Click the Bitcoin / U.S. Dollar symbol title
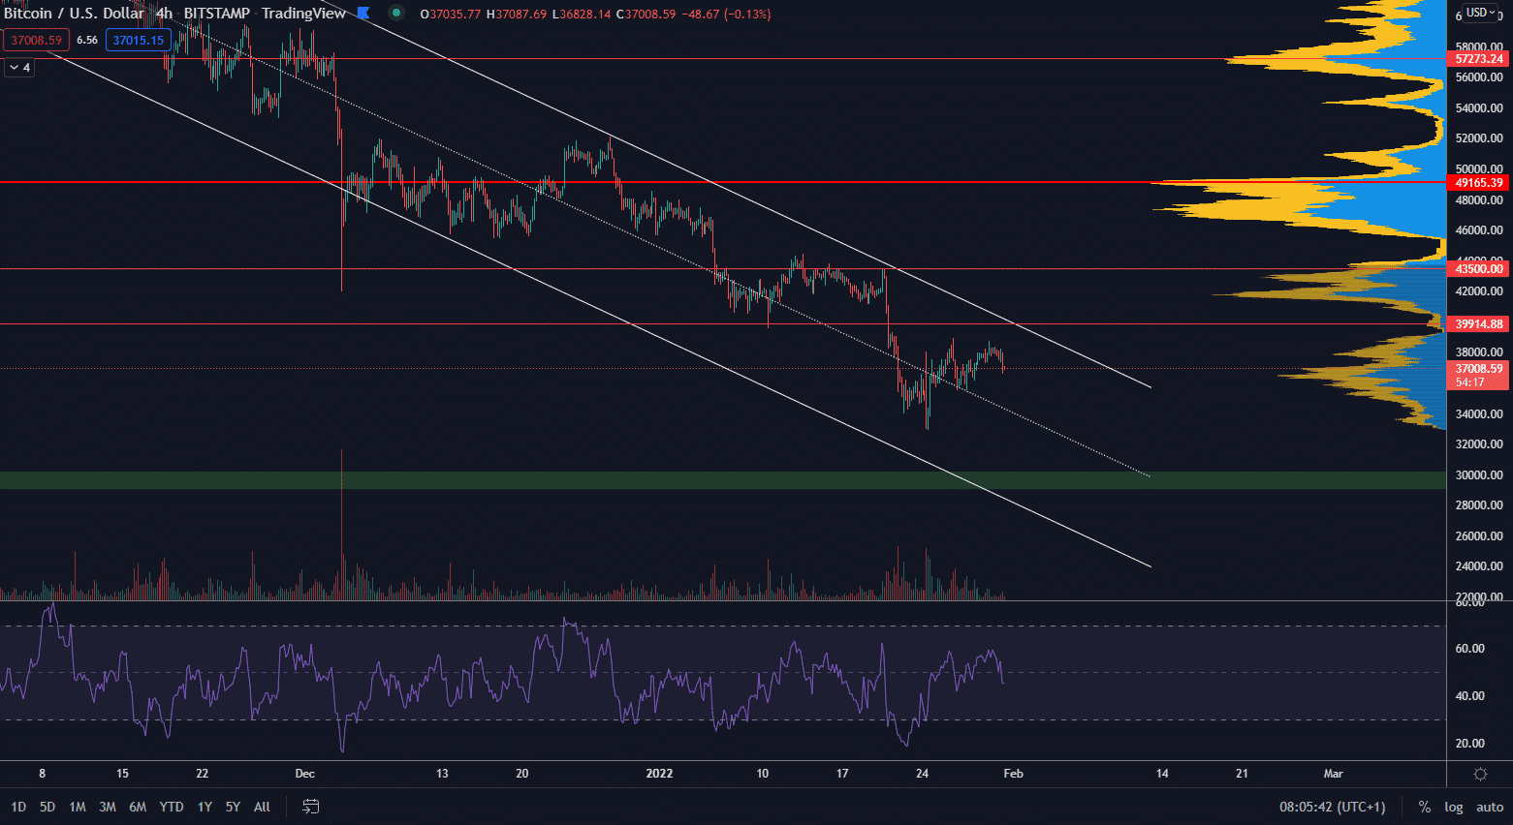Viewport: 1513px width, 825px height. click(x=74, y=14)
